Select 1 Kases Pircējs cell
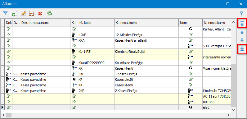 [146, 74]
